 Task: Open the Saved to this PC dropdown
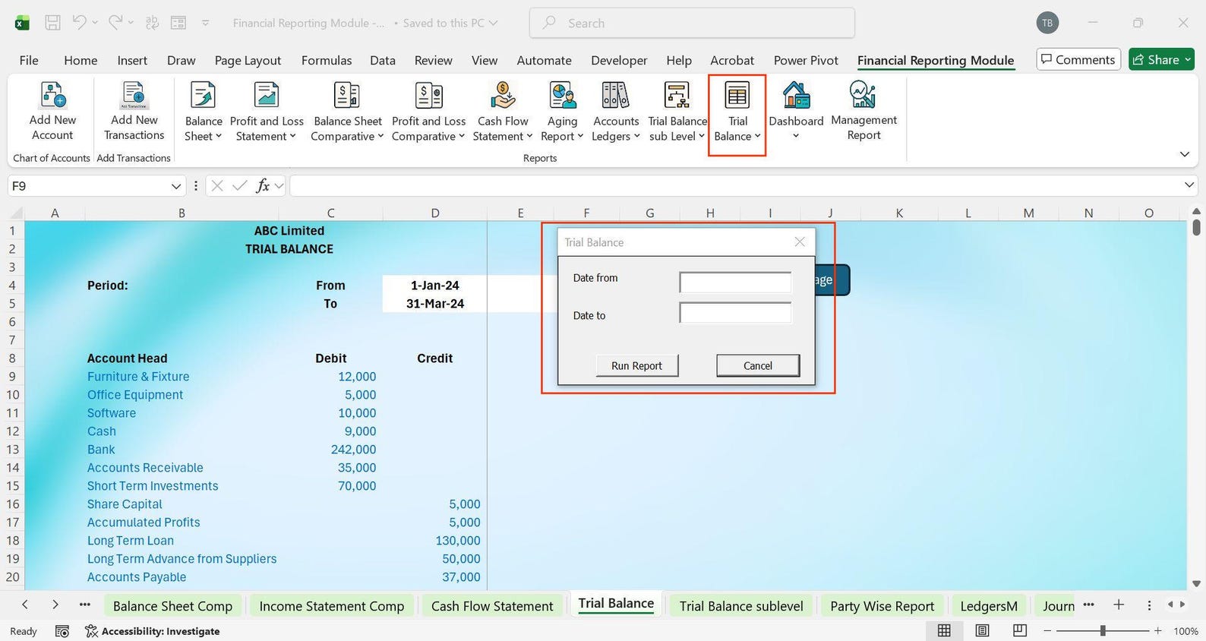tap(450, 23)
